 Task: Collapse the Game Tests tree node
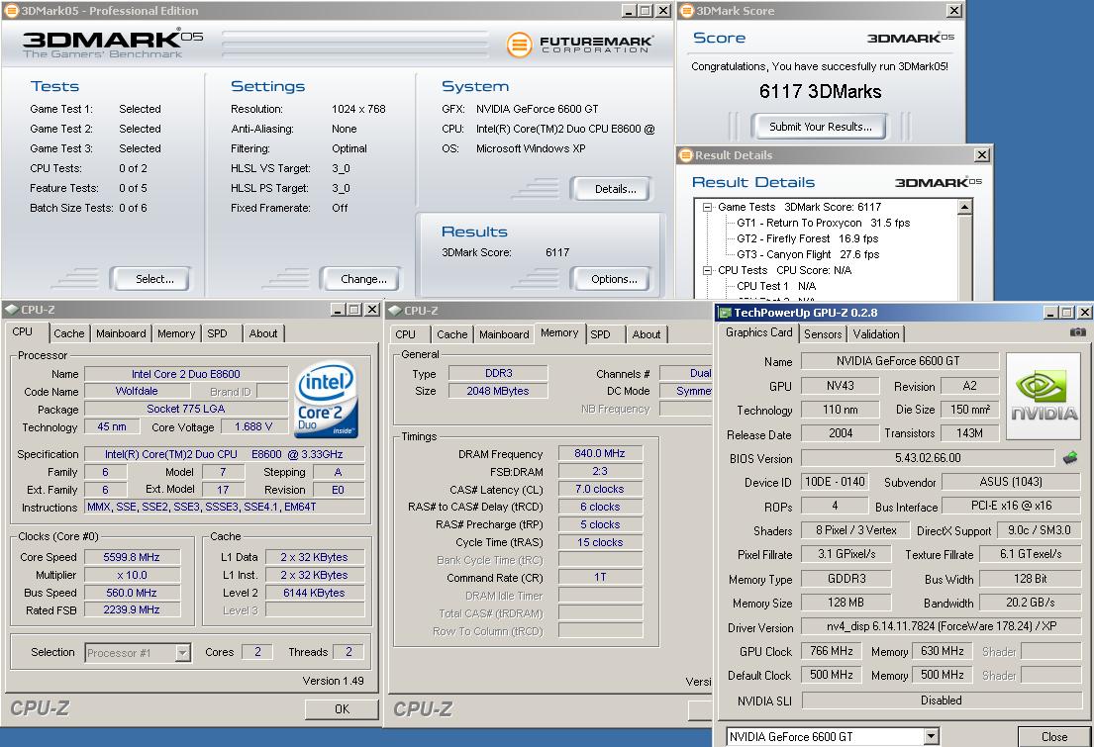point(708,207)
